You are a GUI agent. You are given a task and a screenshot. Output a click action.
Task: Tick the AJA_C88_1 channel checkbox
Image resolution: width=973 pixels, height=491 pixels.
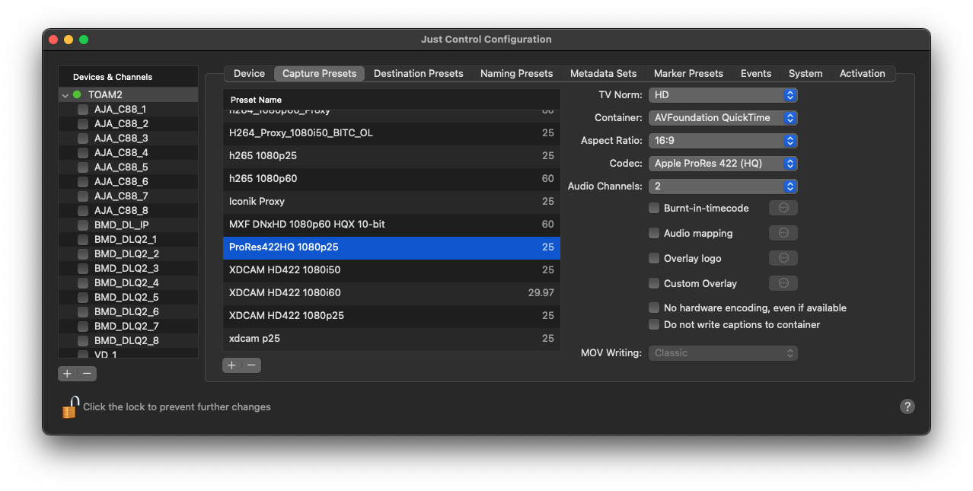click(x=83, y=110)
